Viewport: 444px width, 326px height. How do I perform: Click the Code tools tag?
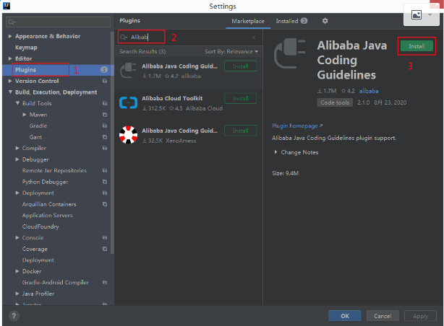click(x=335, y=102)
